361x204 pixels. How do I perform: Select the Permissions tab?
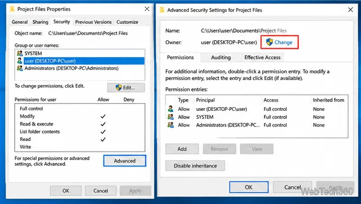coord(180,58)
